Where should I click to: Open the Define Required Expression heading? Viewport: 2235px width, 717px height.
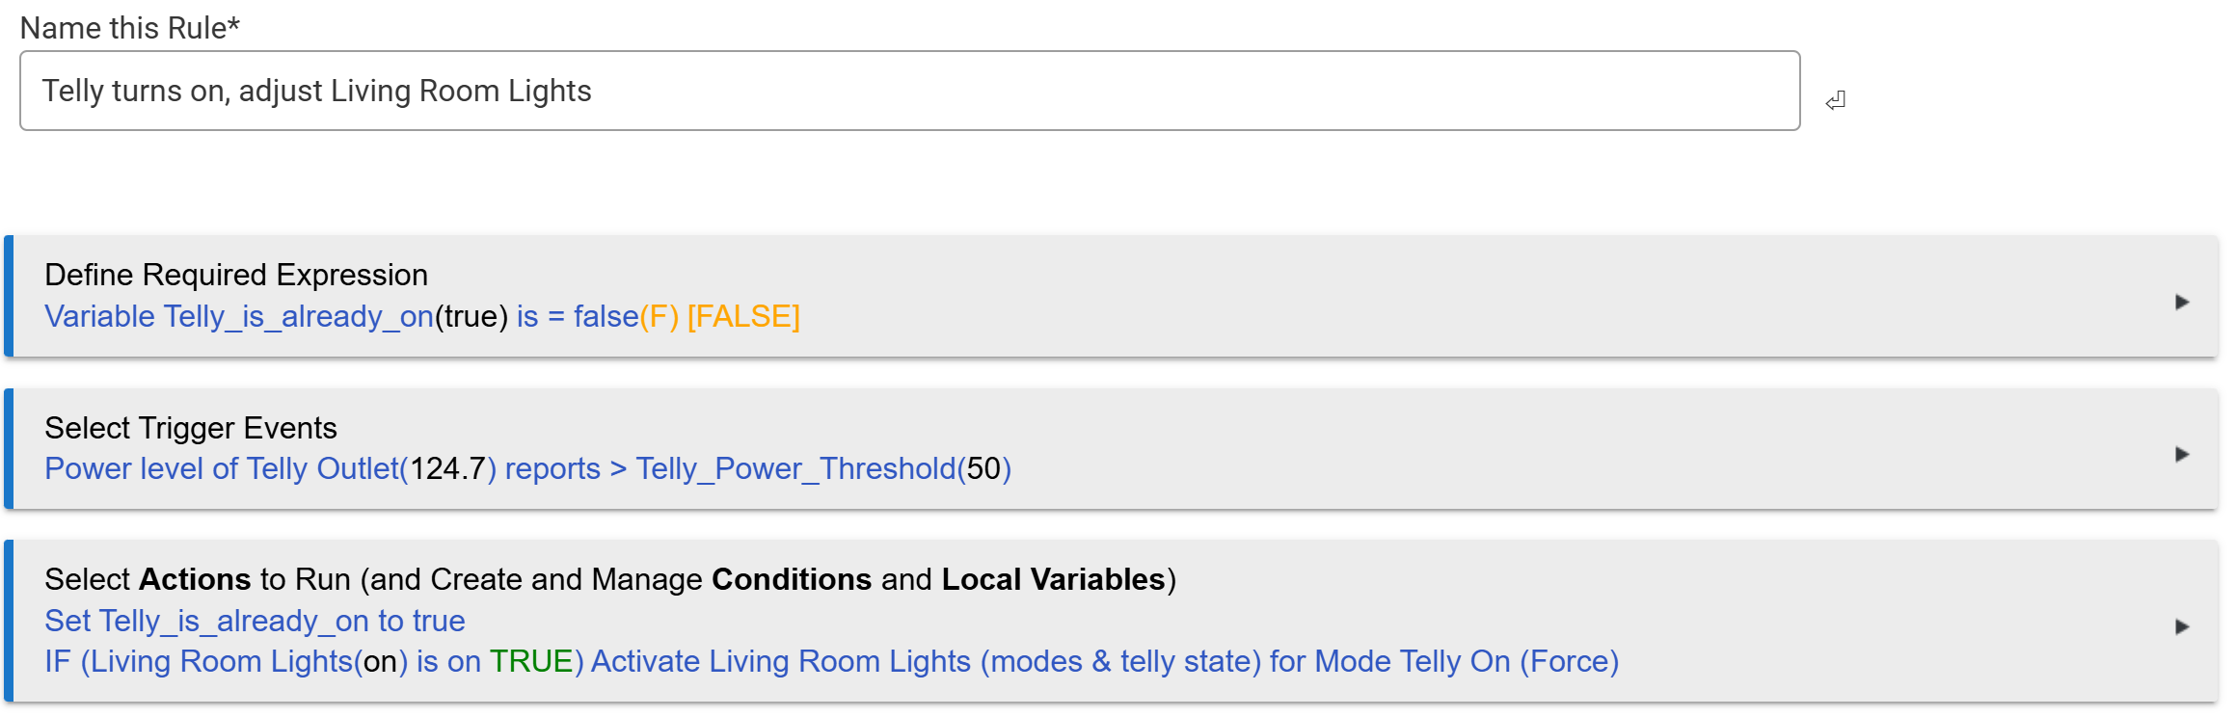[x=236, y=275]
